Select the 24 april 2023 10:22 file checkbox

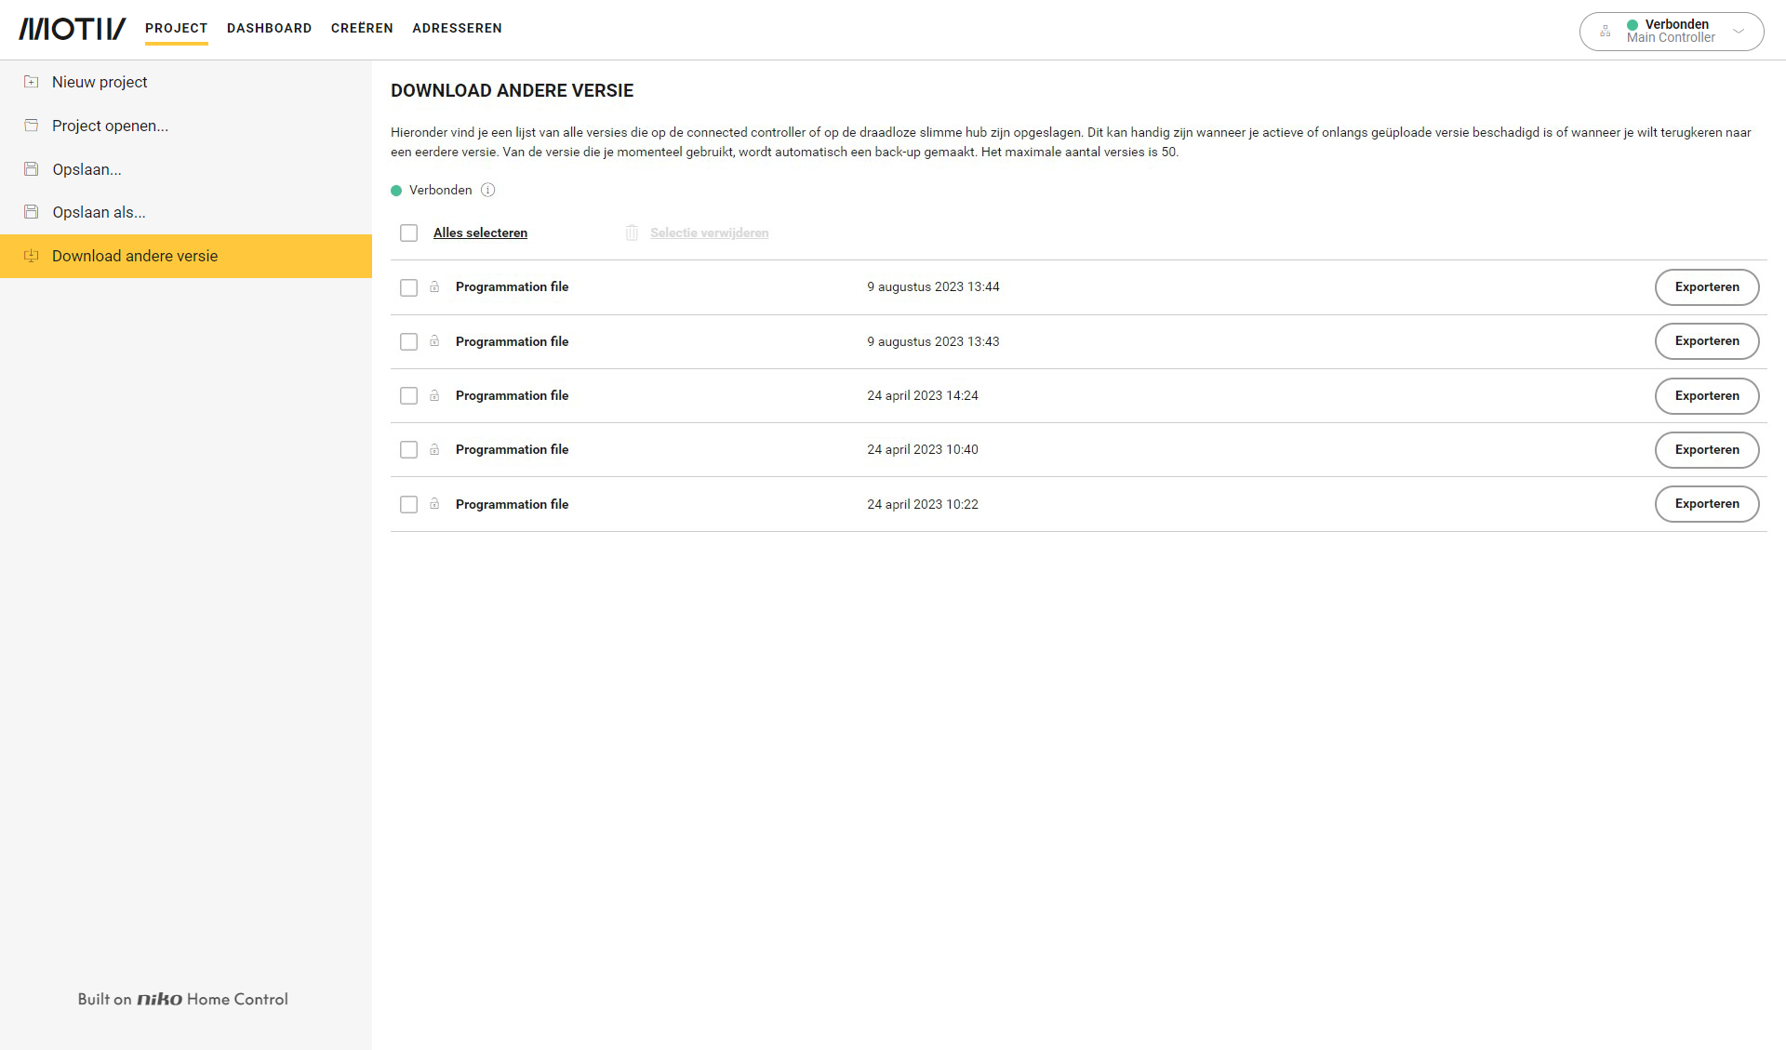point(408,504)
